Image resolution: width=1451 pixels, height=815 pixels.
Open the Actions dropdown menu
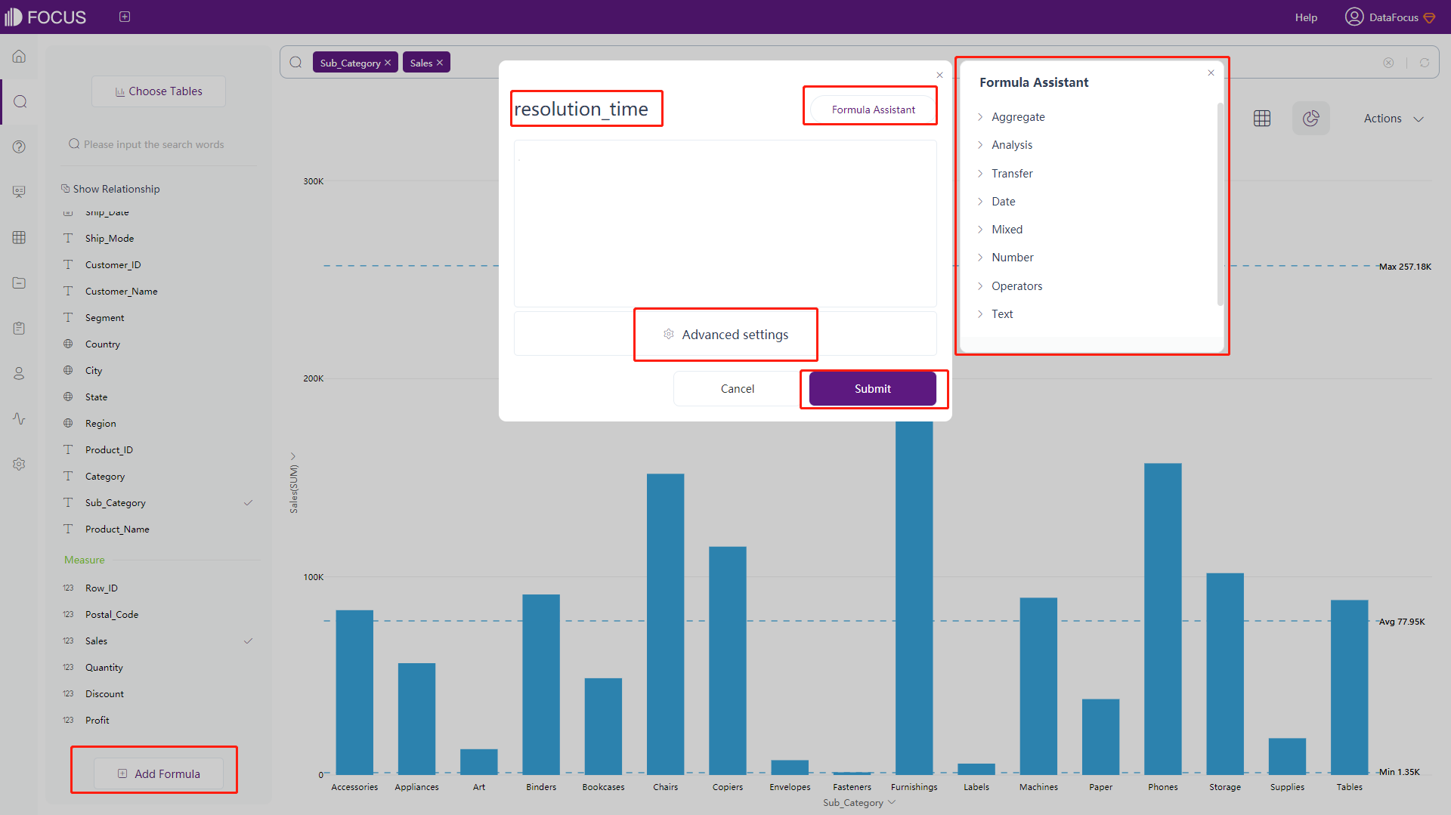tap(1394, 119)
